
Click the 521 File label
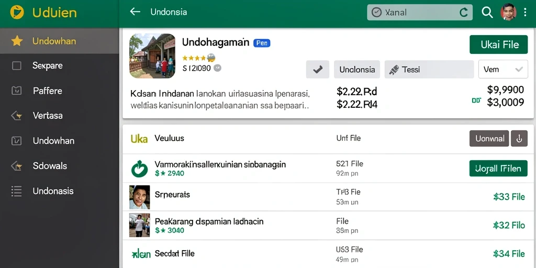point(350,164)
